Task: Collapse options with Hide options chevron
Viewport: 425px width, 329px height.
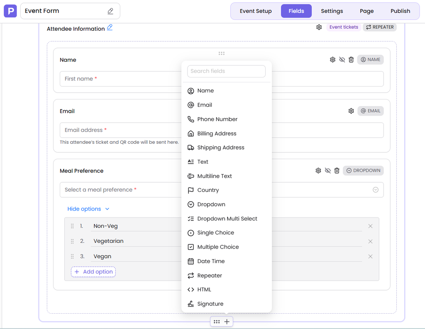Action: [x=107, y=209]
